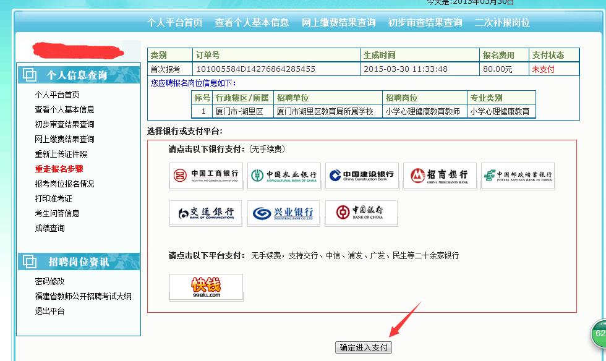
Task: Select 99bill 快钱 payment platform
Action: coord(206,287)
